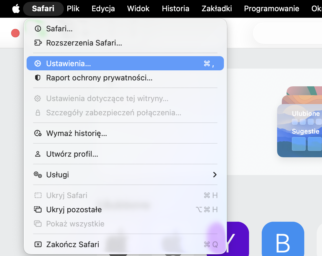This screenshot has width=322, height=256.
Task: Select Ustawienia… in the menu
Action: [x=125, y=64]
